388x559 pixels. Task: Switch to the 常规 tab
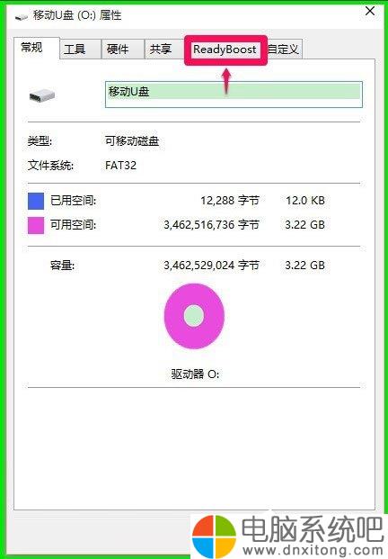point(31,48)
